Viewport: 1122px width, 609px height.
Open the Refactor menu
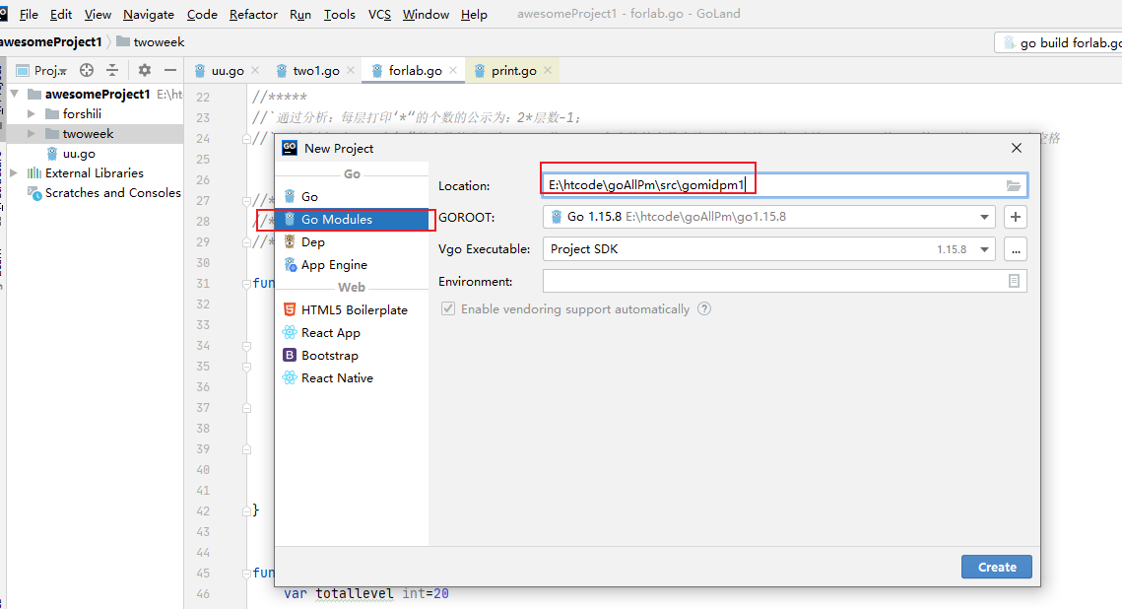(253, 15)
